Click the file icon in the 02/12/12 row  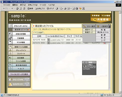coord(49,43)
